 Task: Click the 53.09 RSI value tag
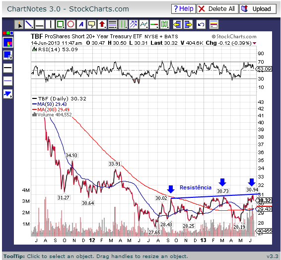pyautogui.click(x=264, y=69)
